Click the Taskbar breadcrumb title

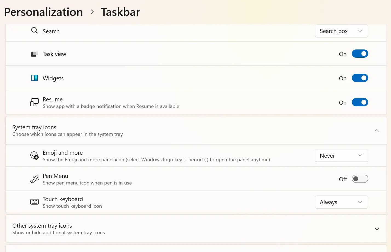[120, 12]
